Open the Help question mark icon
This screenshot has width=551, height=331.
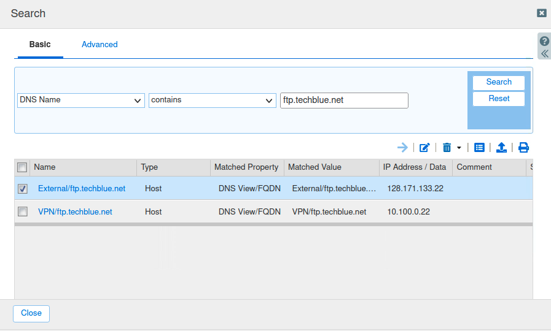point(544,41)
